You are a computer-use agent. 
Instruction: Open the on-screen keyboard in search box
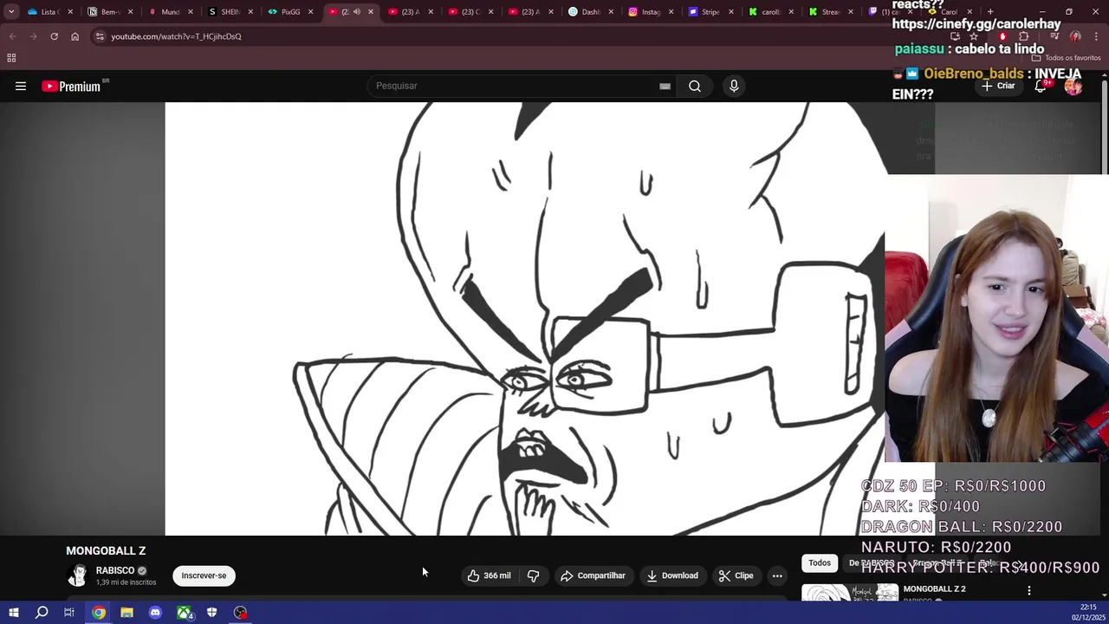tap(665, 86)
